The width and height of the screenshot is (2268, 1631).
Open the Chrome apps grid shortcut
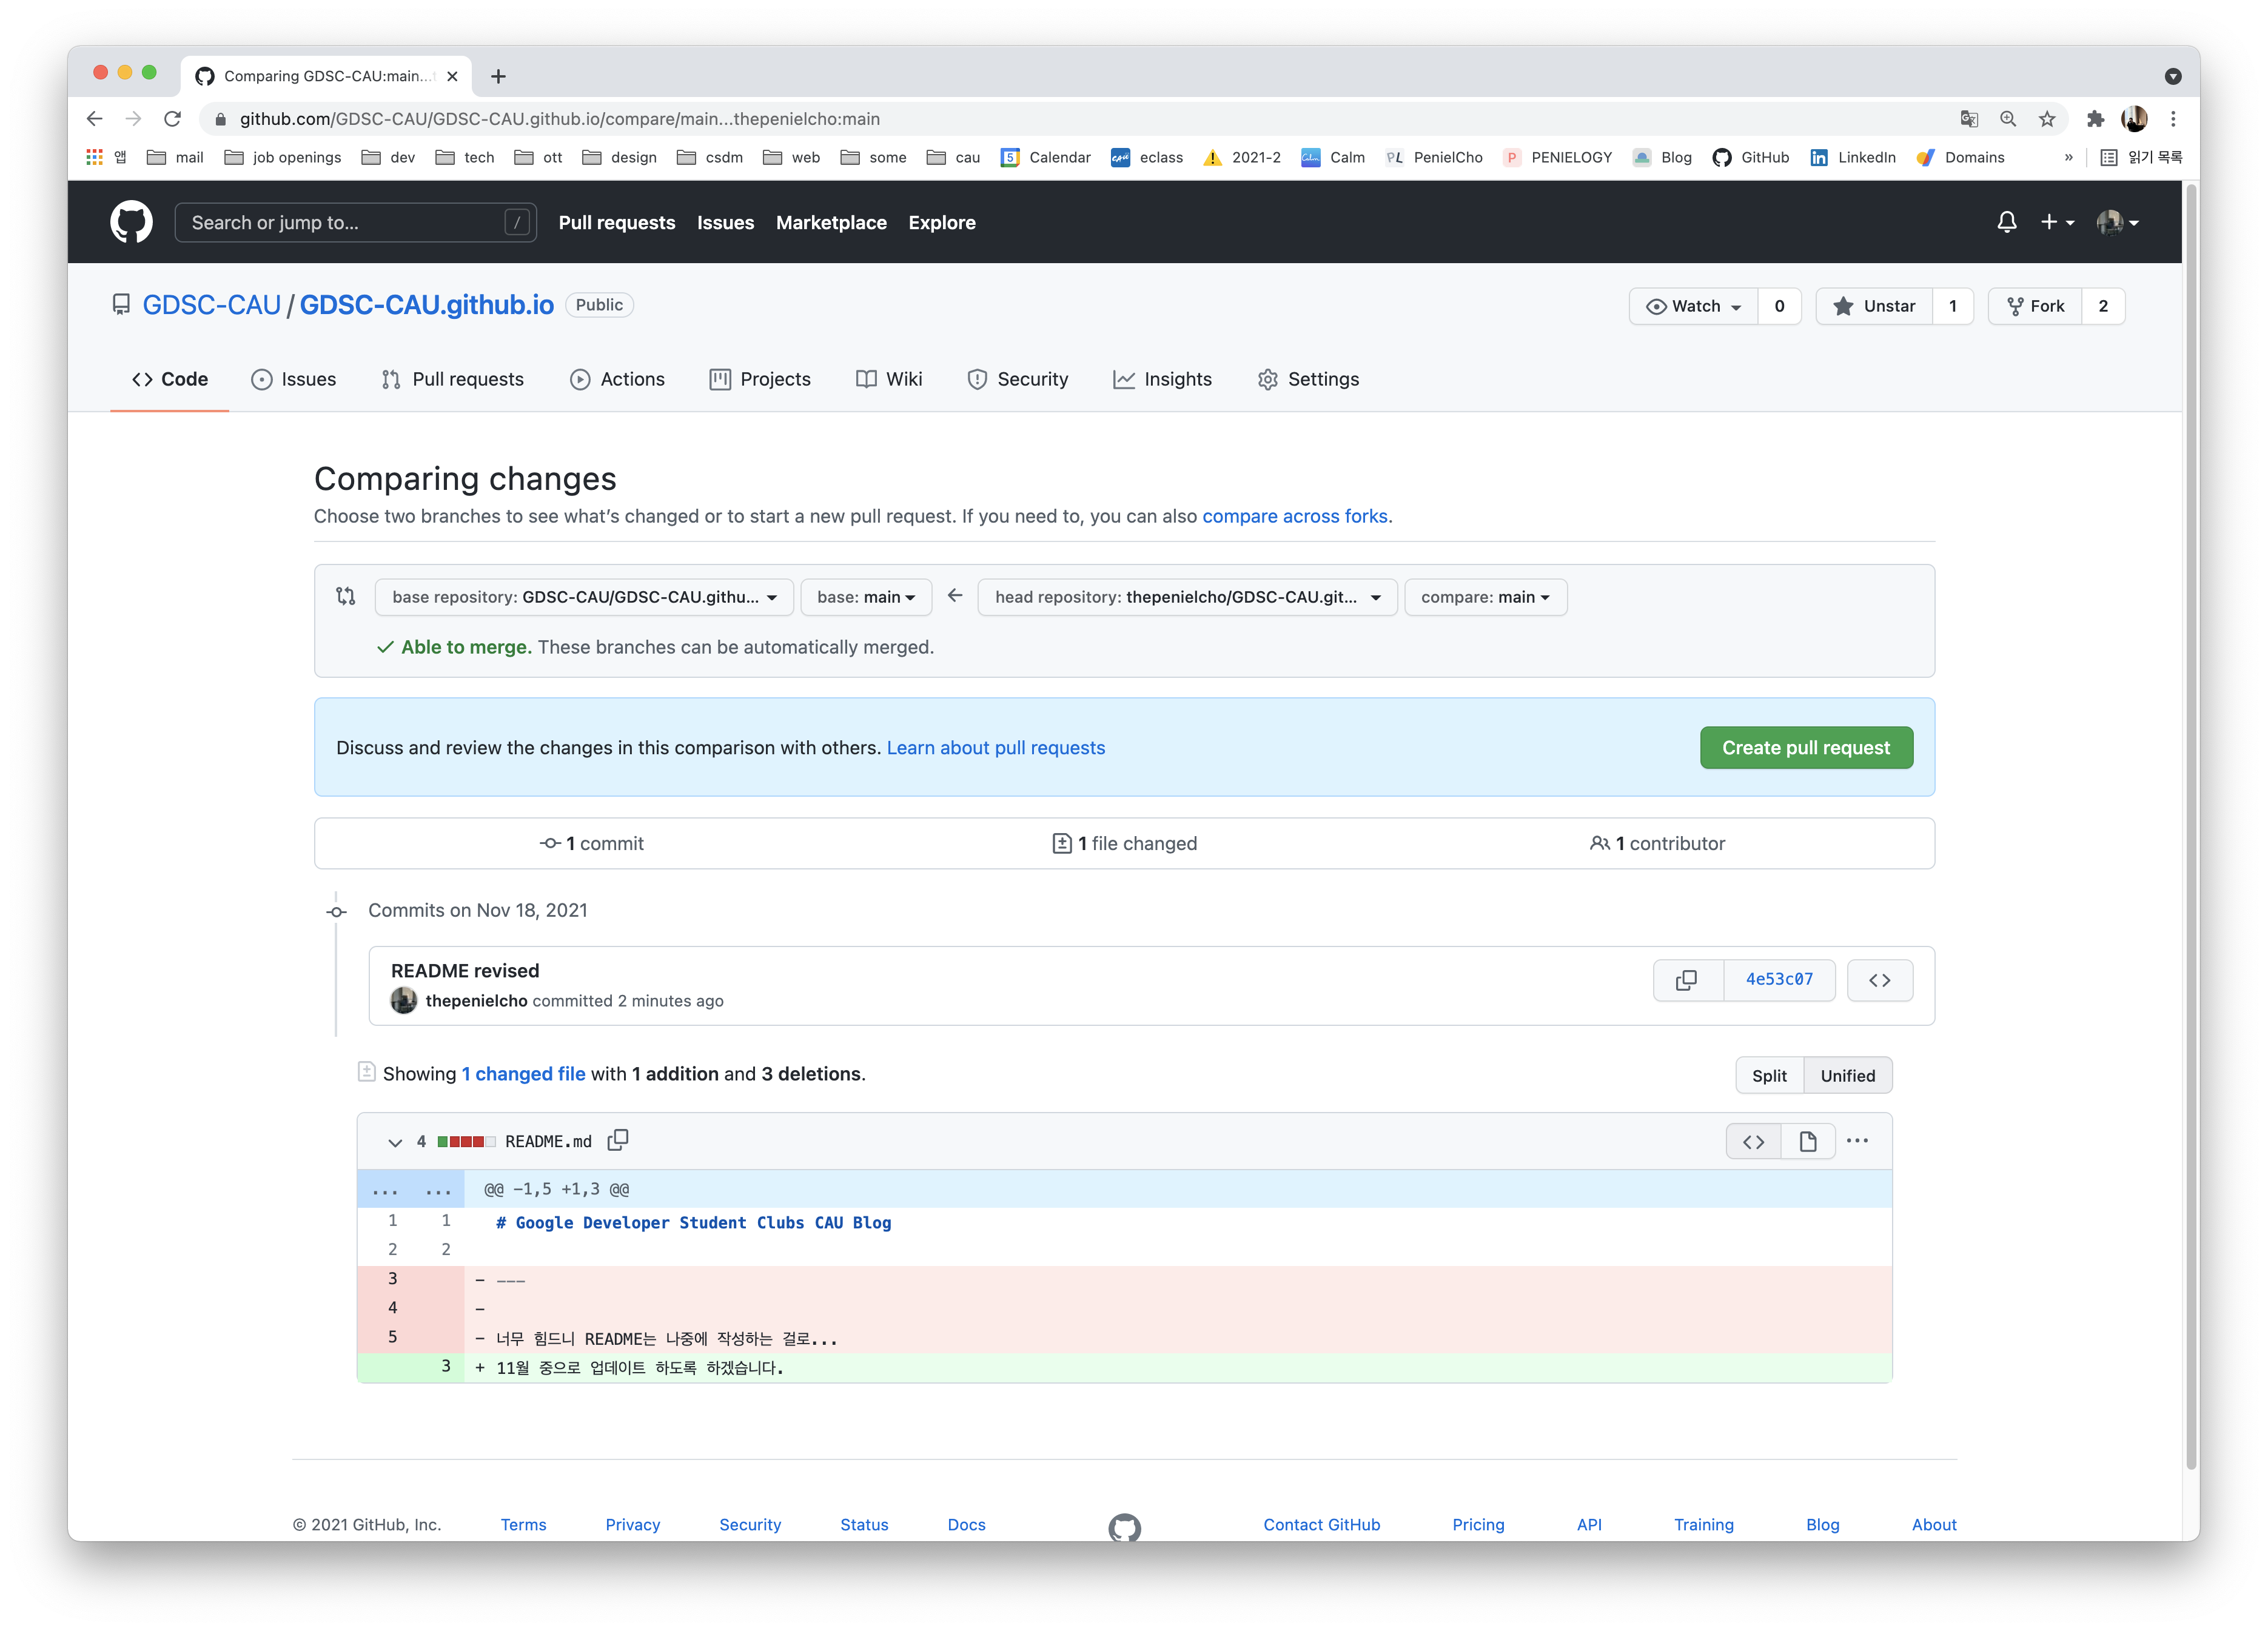pyautogui.click(x=94, y=157)
